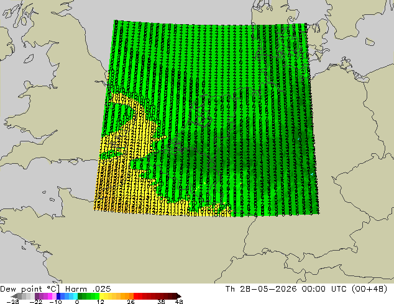Click the cyan dot on grid's east edge

coord(312,174)
